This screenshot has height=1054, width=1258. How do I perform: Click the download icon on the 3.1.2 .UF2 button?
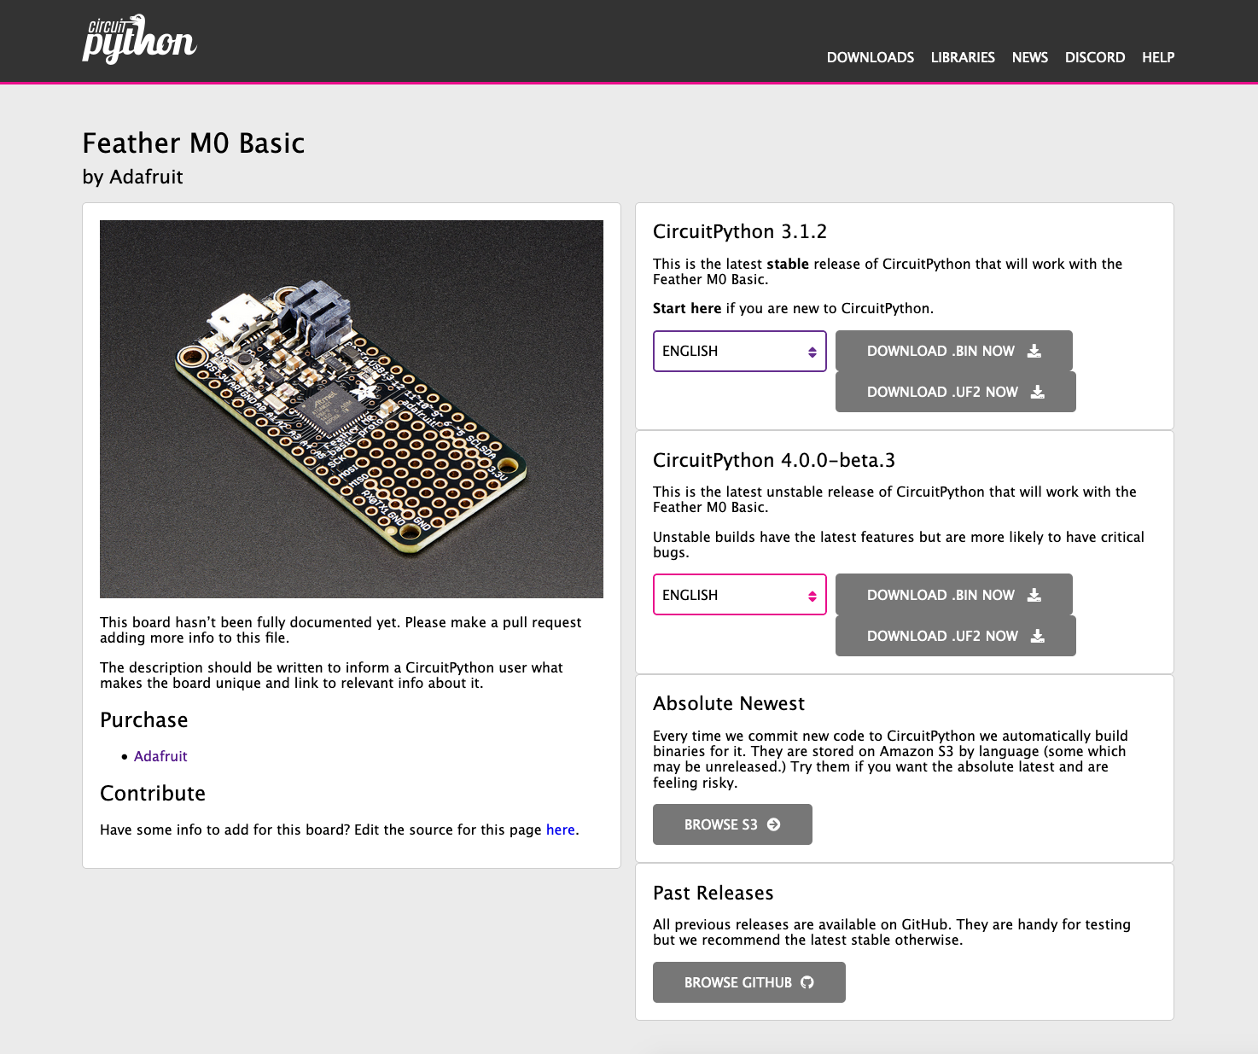pos(1038,392)
